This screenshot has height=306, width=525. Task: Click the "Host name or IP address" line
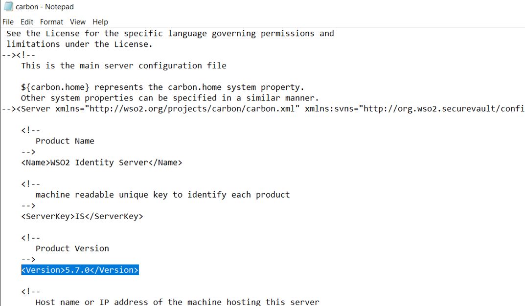pos(177,302)
